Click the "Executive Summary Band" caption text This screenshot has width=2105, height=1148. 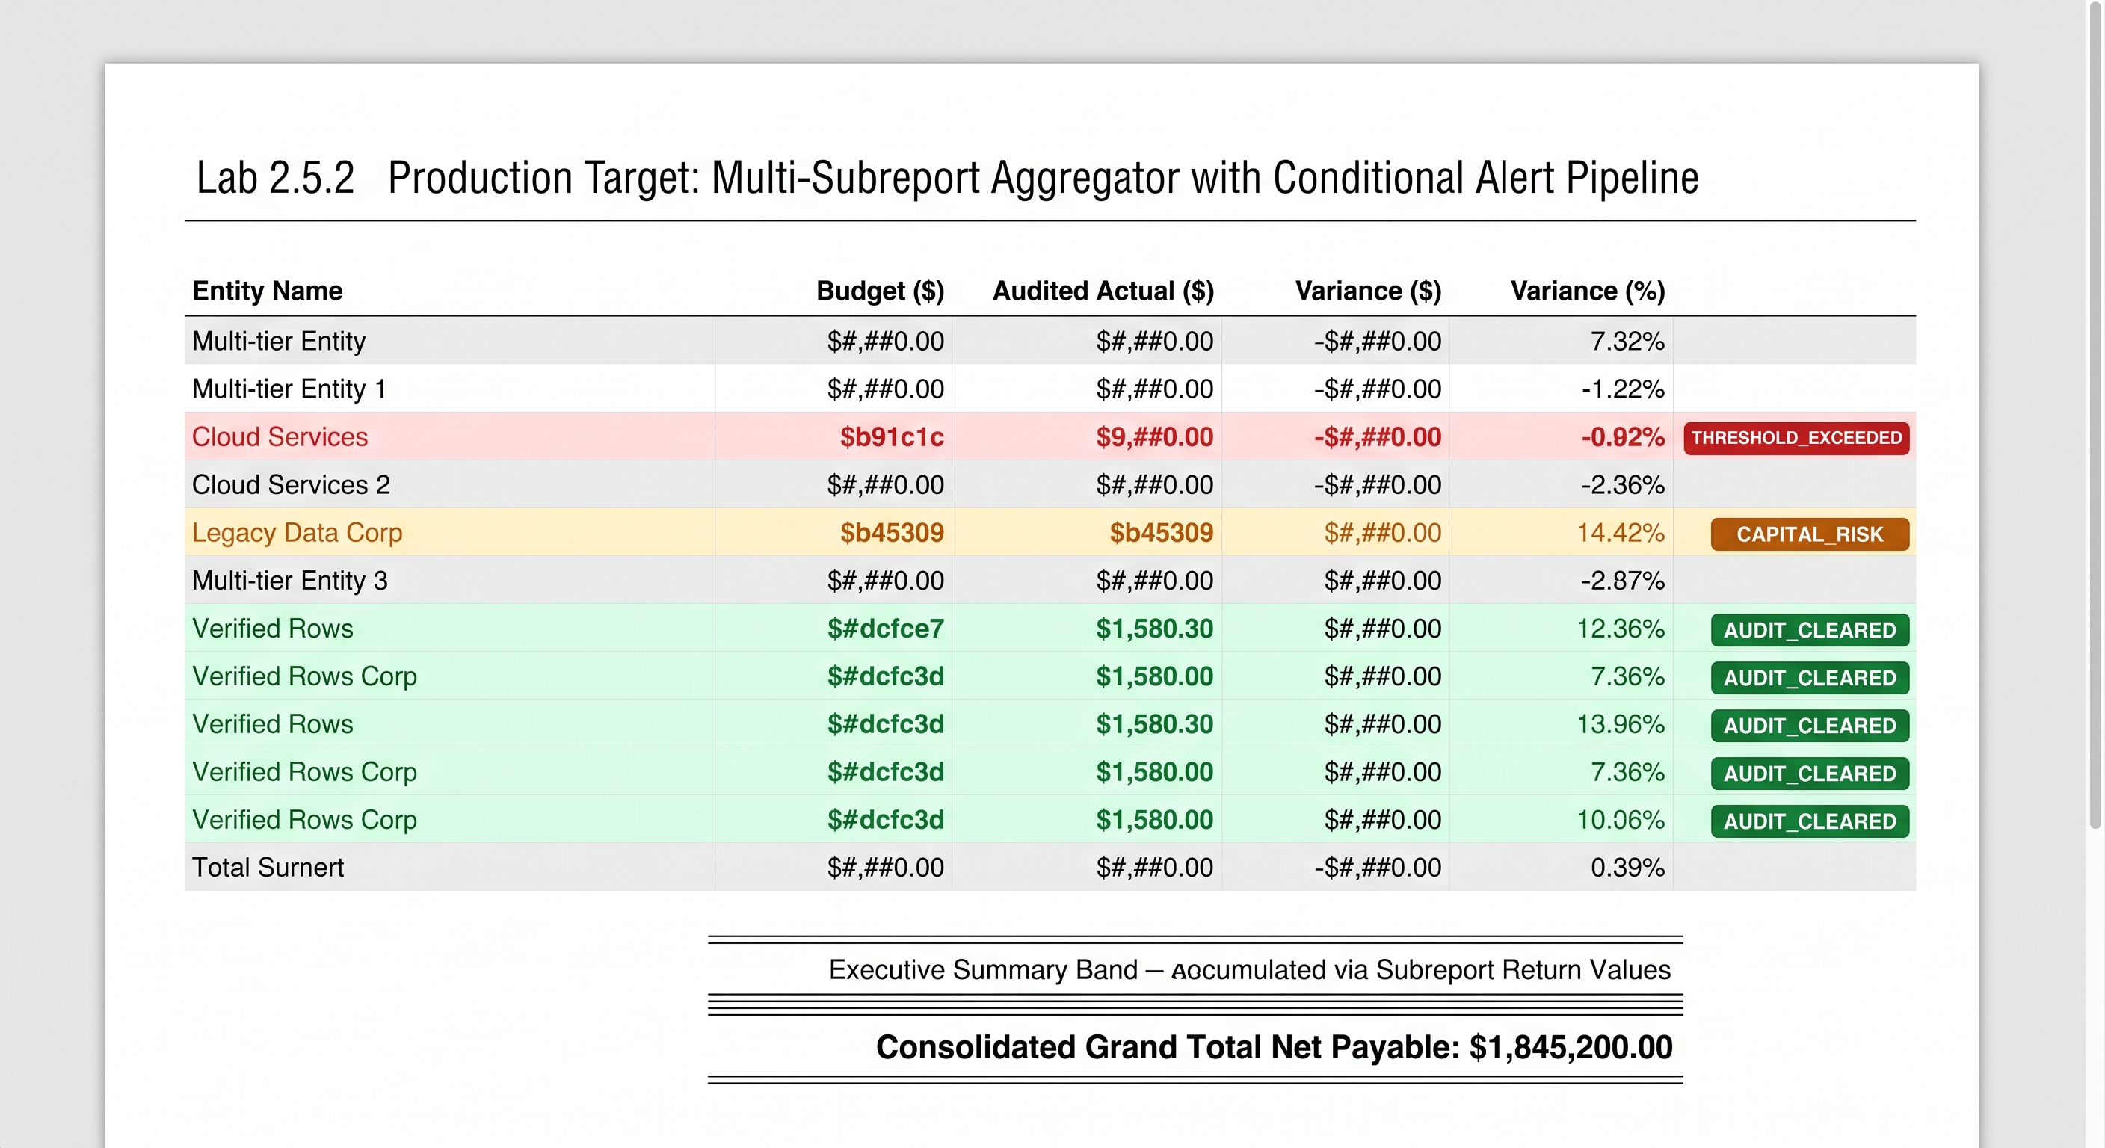(1249, 970)
